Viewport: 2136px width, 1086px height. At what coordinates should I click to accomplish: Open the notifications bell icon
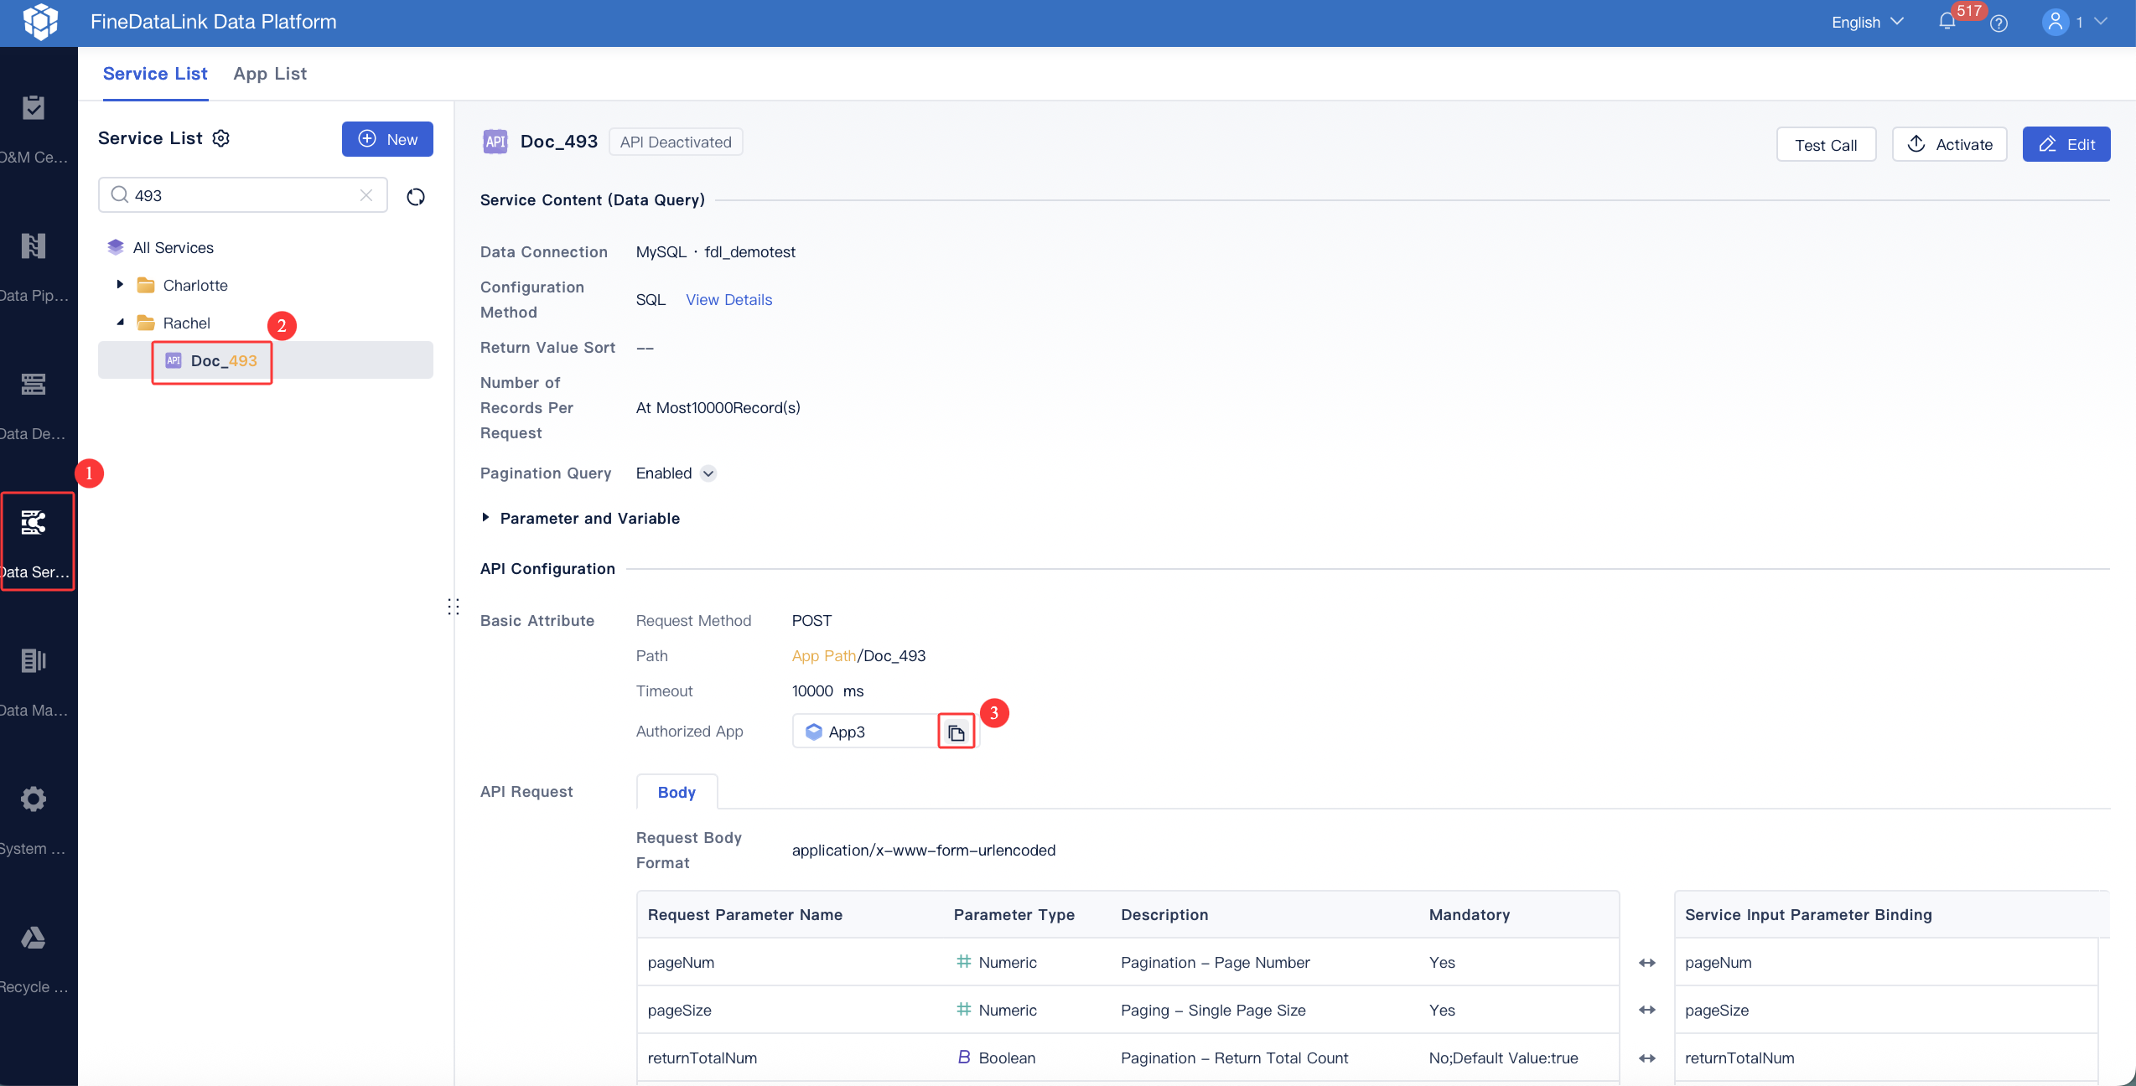[x=1947, y=22]
